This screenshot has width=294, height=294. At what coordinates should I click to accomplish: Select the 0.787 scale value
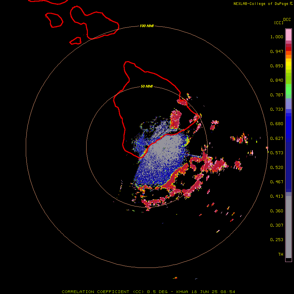(x=277, y=95)
